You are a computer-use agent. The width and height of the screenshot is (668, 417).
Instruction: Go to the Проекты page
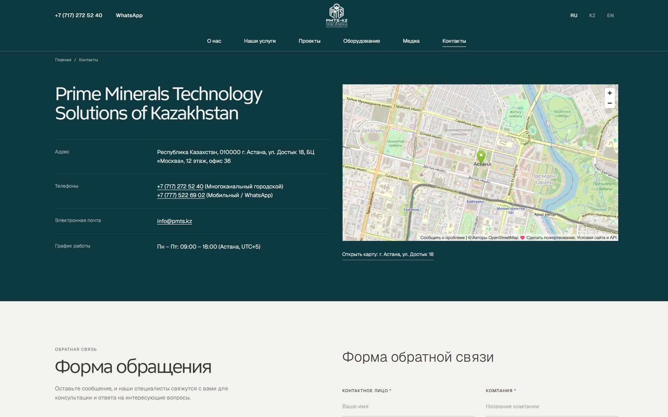coord(309,41)
